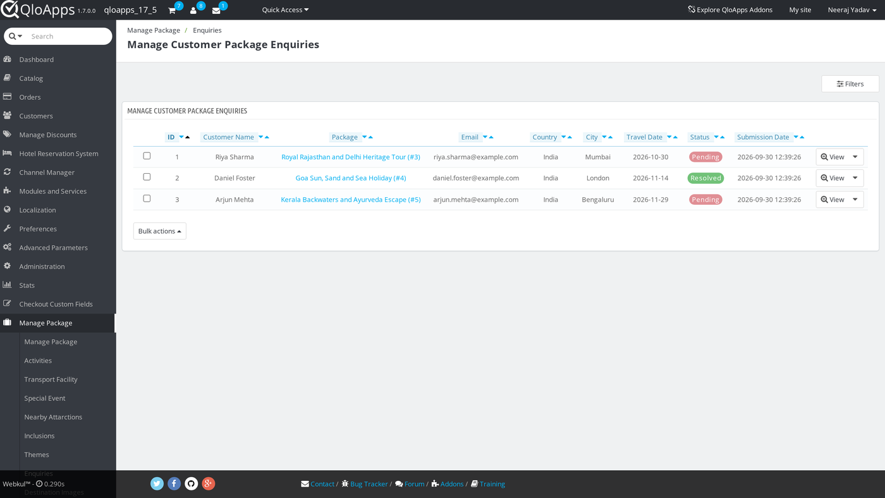Sort Travel Date column descending arrow
This screenshot has width=885, height=498.
(x=669, y=137)
